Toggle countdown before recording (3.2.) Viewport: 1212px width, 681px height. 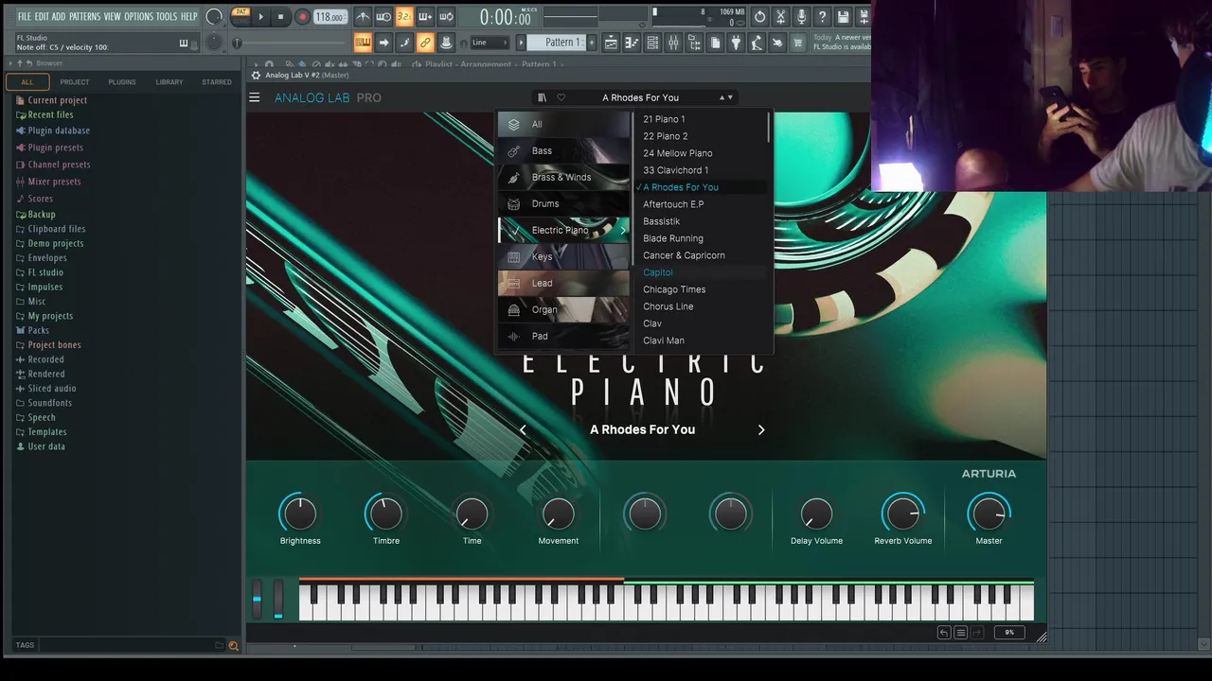[x=404, y=16]
